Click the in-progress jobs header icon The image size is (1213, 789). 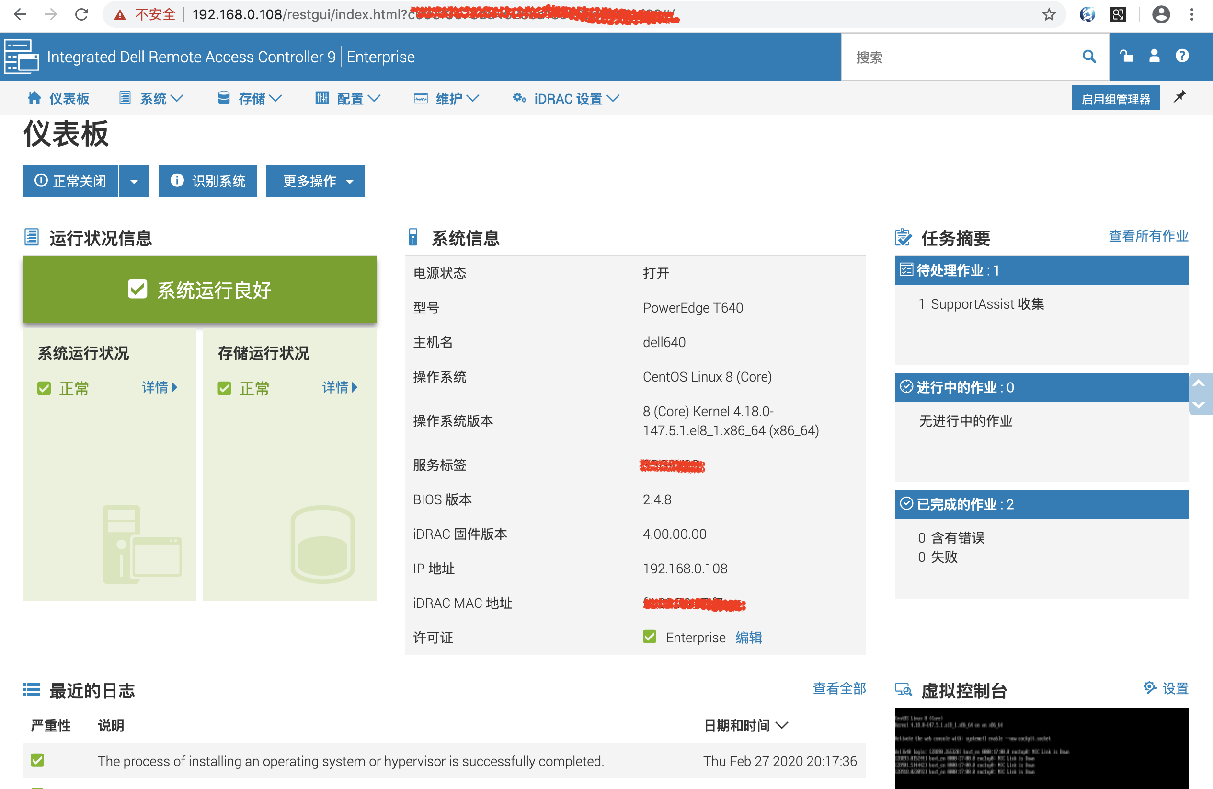(x=906, y=387)
